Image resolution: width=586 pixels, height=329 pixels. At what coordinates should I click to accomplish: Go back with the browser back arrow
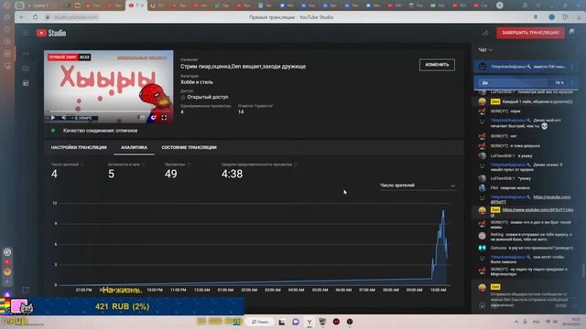tap(22, 17)
